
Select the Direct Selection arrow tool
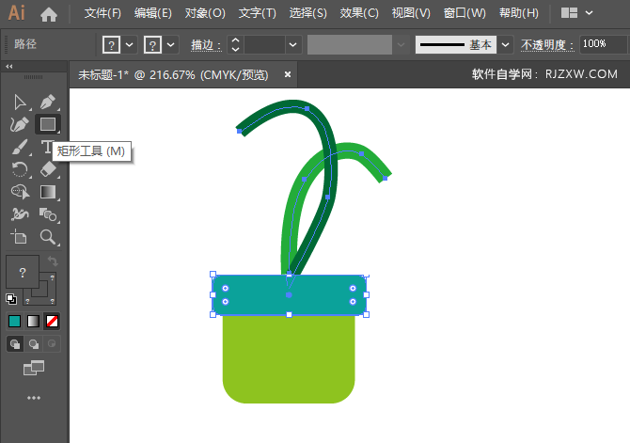coord(19,103)
